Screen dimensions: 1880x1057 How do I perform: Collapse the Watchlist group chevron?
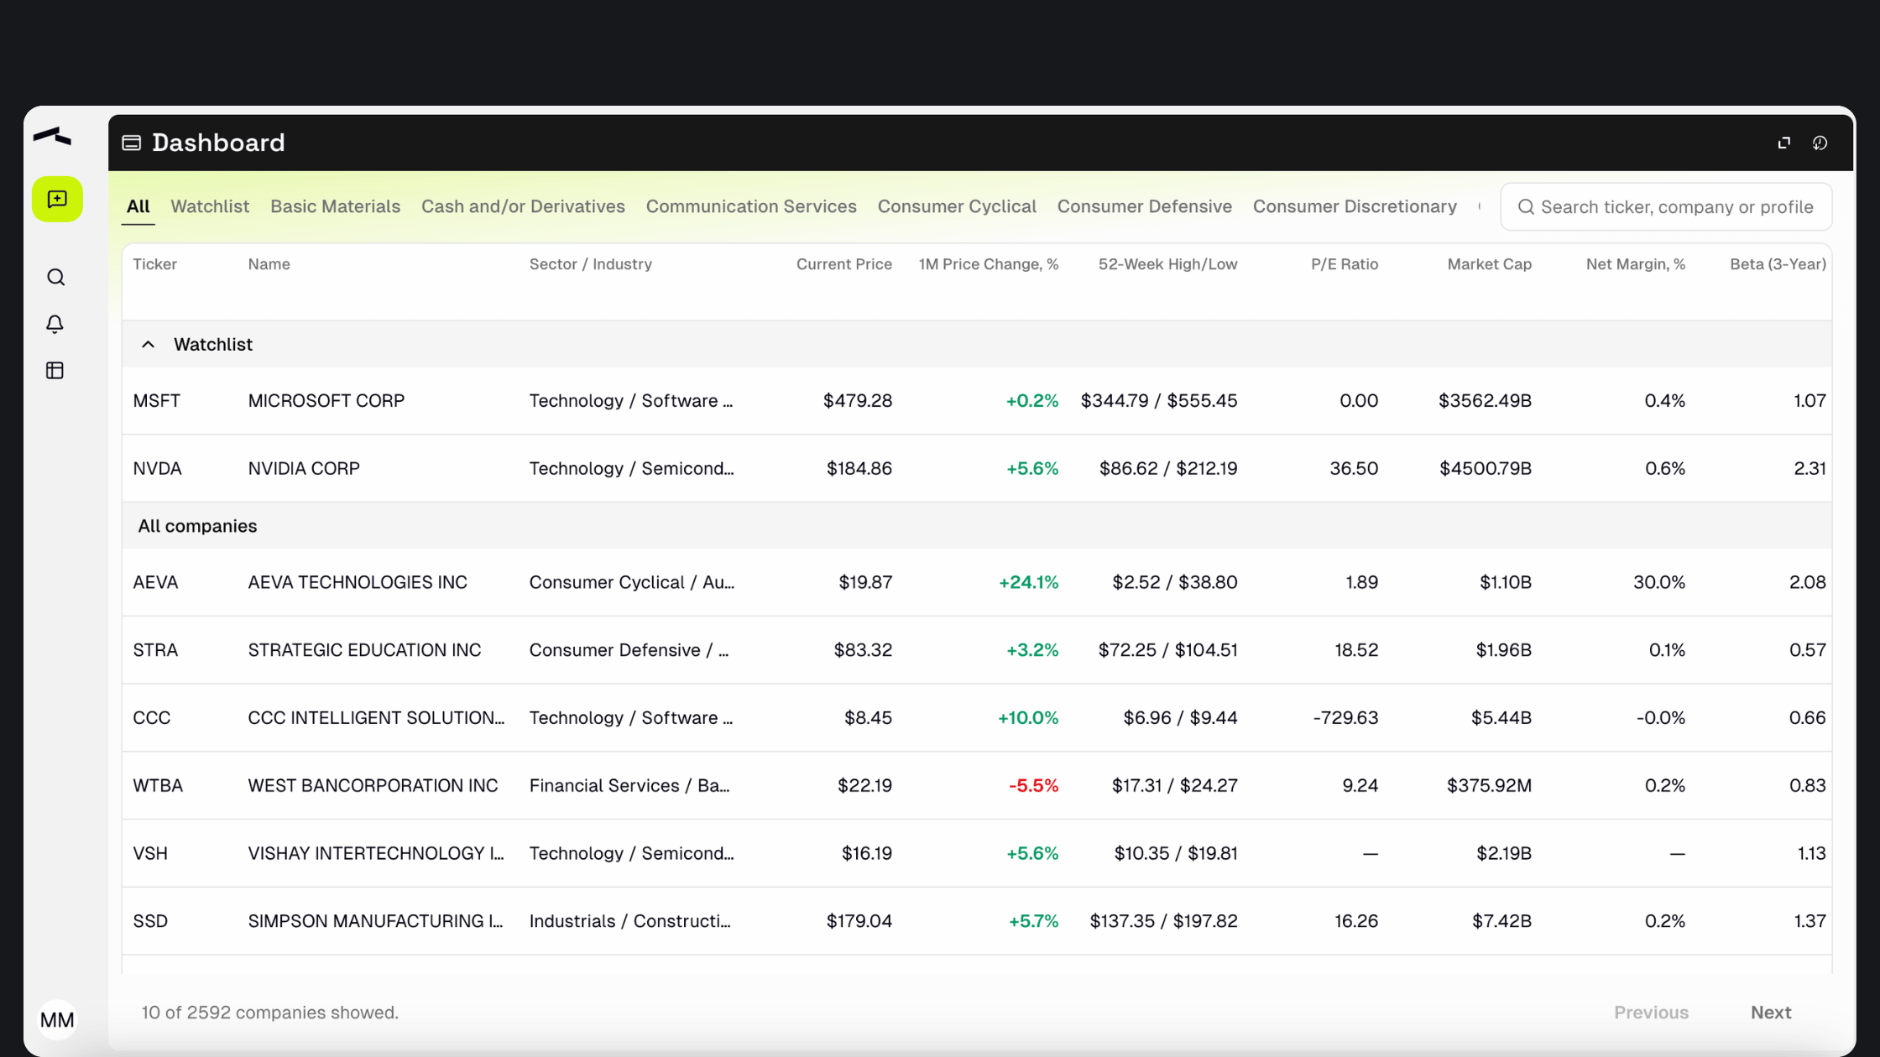pyautogui.click(x=149, y=345)
